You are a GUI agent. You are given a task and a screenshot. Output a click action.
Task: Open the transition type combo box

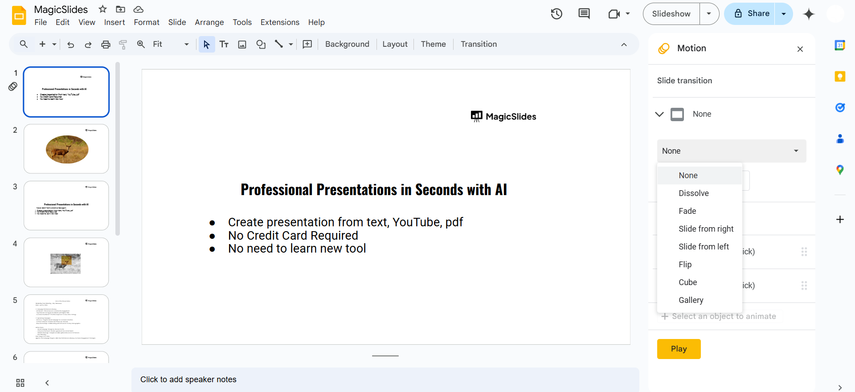tap(732, 151)
